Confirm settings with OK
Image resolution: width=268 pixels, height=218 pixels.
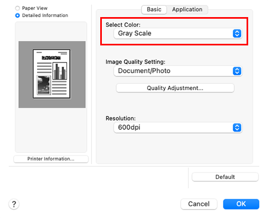click(x=241, y=204)
